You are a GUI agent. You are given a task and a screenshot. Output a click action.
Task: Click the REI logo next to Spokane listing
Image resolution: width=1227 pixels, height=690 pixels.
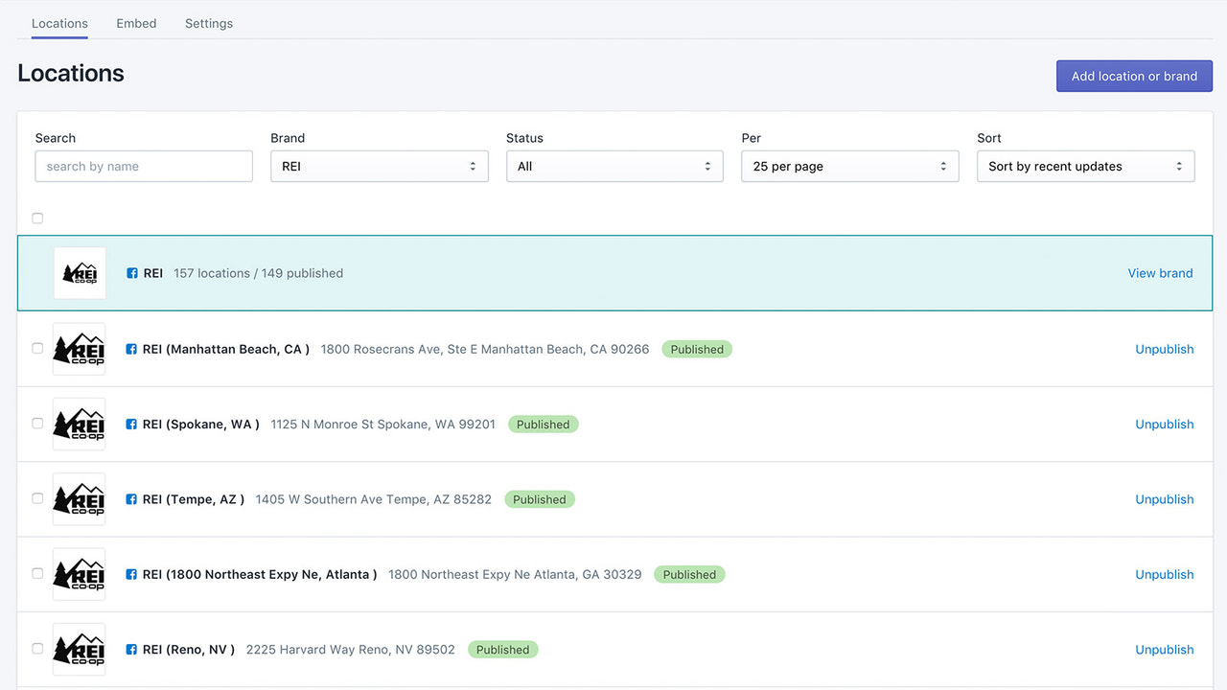79,424
